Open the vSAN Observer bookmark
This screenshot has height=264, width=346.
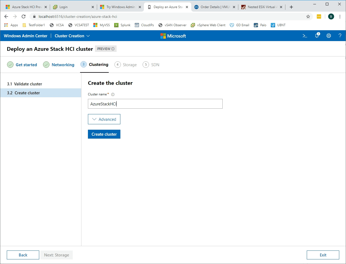tap(172, 25)
